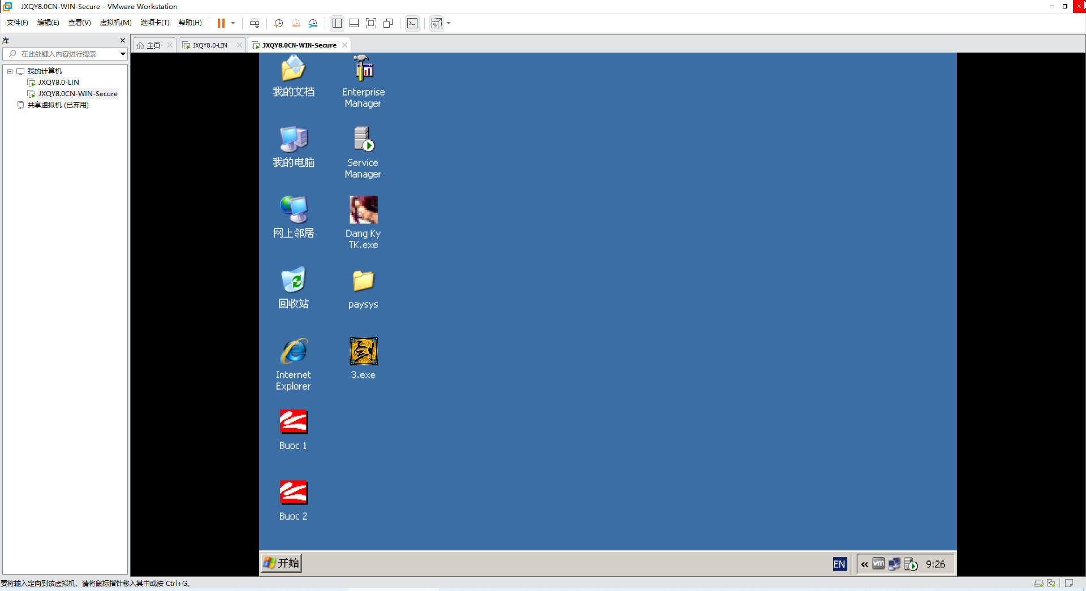Open the stretch mode dropdown arrow
The height and width of the screenshot is (591, 1086).
(x=449, y=23)
